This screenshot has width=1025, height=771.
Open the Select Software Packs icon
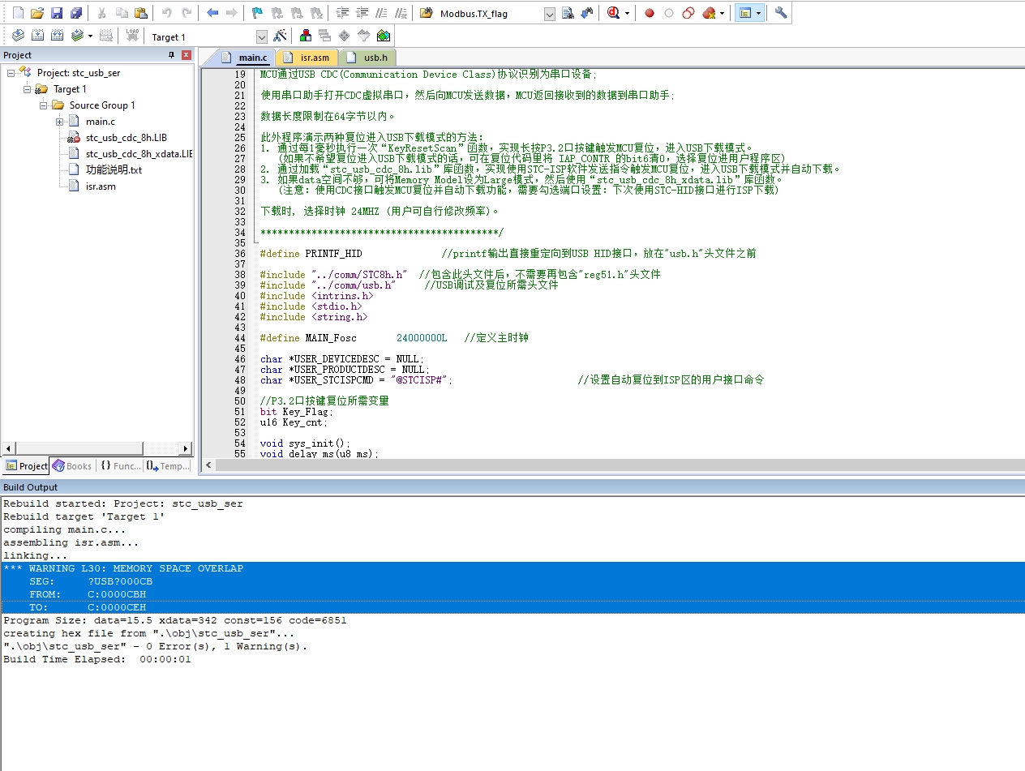364,36
